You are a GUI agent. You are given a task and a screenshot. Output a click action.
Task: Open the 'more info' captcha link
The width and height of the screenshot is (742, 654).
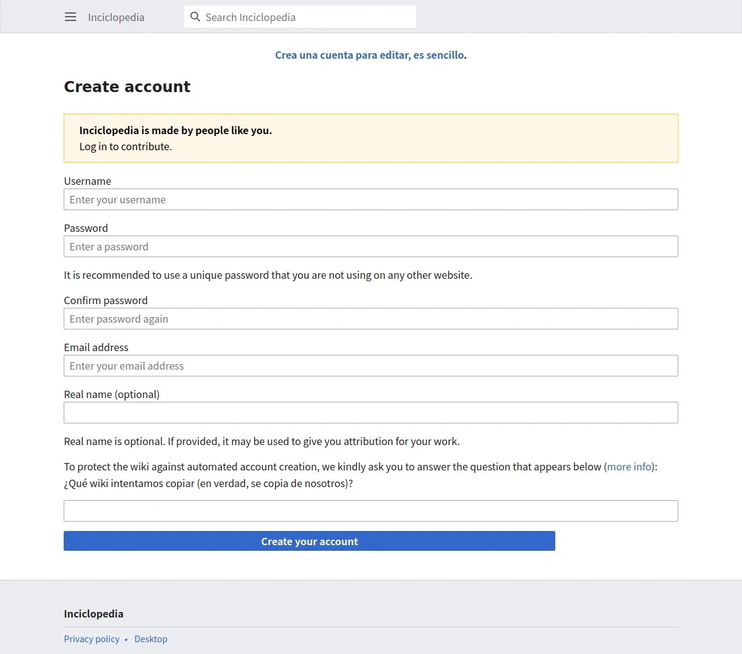click(629, 467)
